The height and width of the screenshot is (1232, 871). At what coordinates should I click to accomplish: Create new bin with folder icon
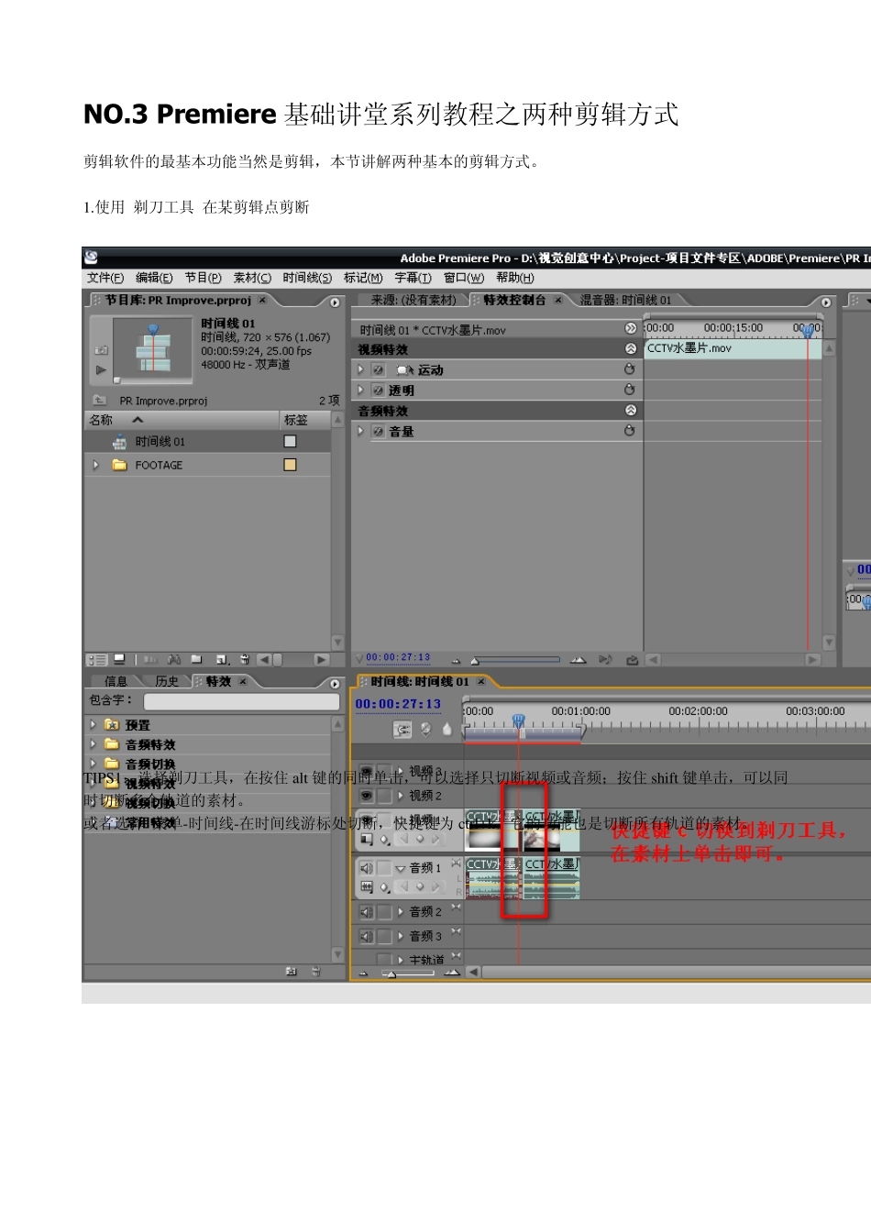coord(196,659)
